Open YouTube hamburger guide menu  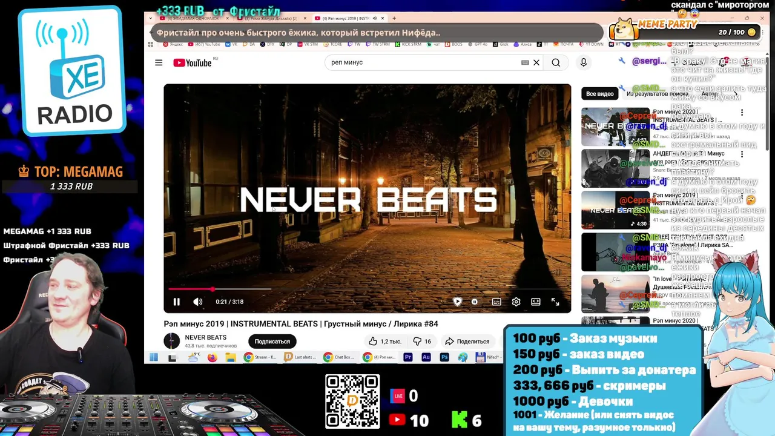coord(159,62)
